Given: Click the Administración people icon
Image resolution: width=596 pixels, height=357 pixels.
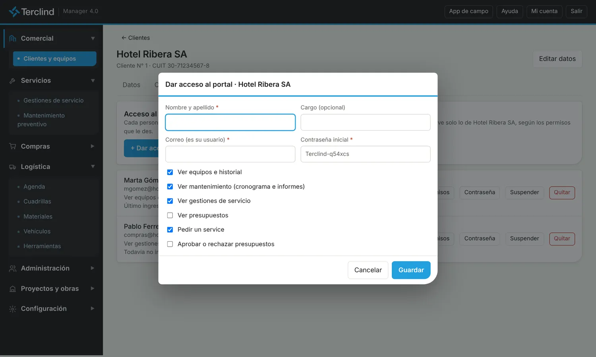Looking at the screenshot, I should pos(13,269).
